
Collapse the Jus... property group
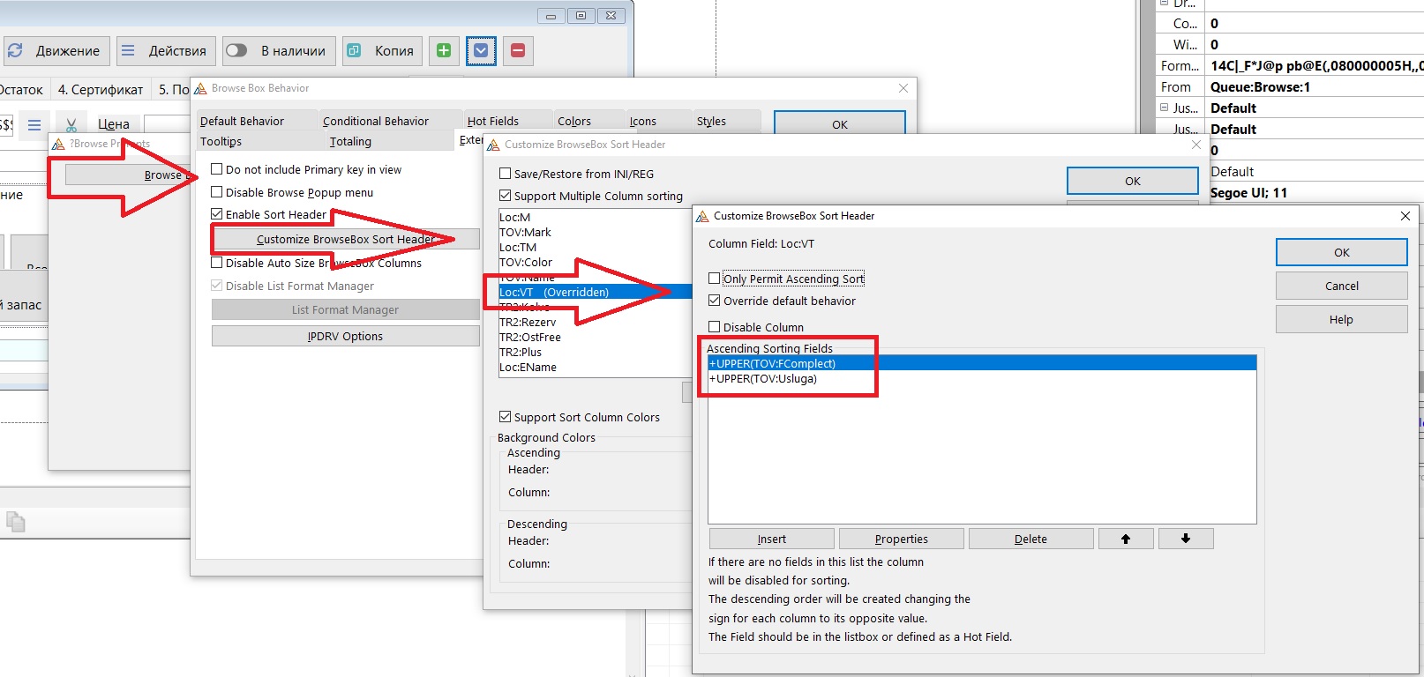click(1164, 108)
